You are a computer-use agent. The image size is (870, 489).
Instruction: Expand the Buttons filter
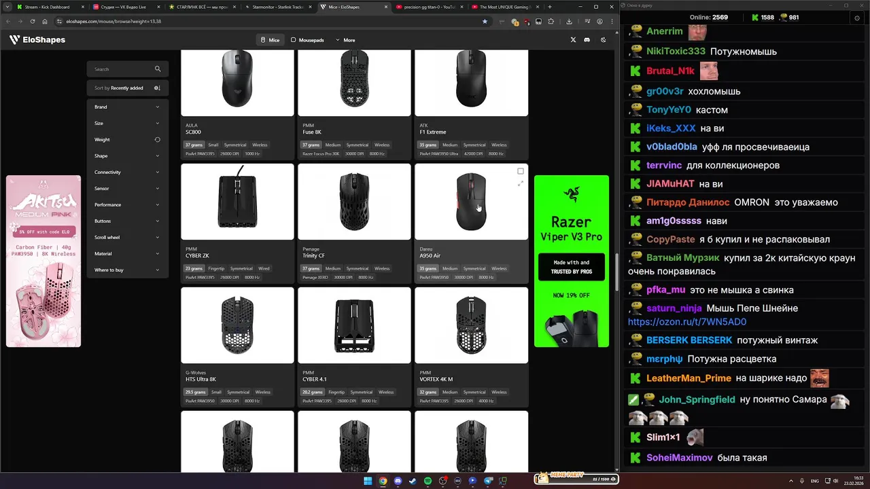(127, 221)
